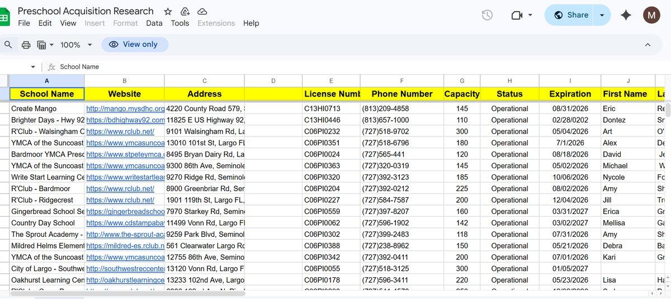Select the Capacity header cell
Image resolution: width=671 pixels, height=299 pixels.
tap(462, 94)
